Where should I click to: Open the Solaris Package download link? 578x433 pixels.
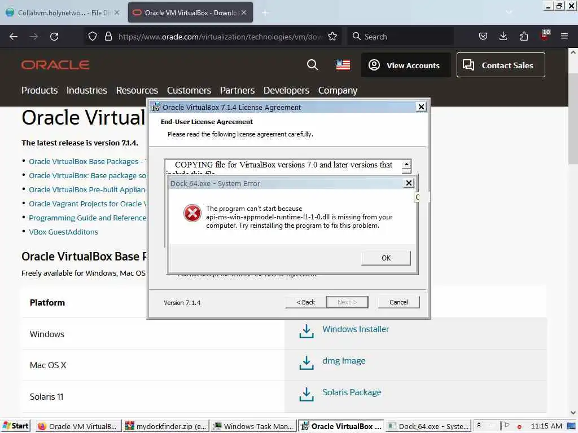point(352,392)
